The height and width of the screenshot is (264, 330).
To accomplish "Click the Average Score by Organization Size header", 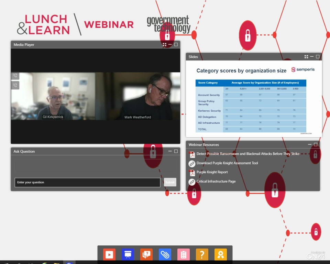I will coord(265,83).
